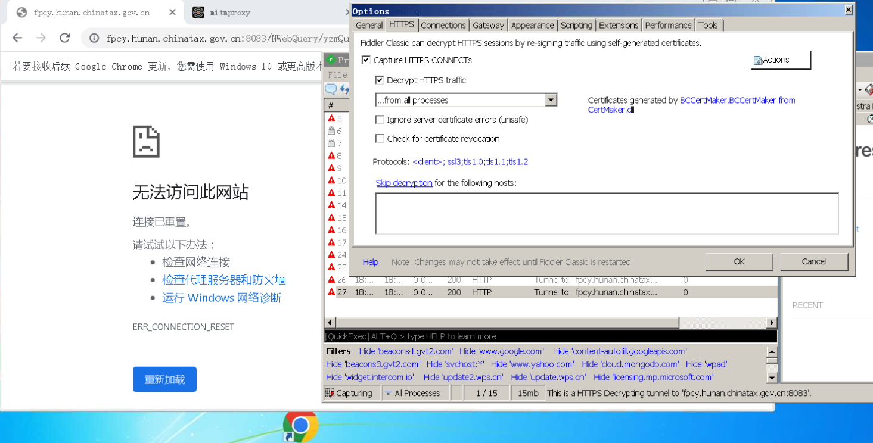Screen dimensions: 873x443
Task: Close the fpcy.hunan.chinatax.gov.cn tab
Action: [x=172, y=12]
